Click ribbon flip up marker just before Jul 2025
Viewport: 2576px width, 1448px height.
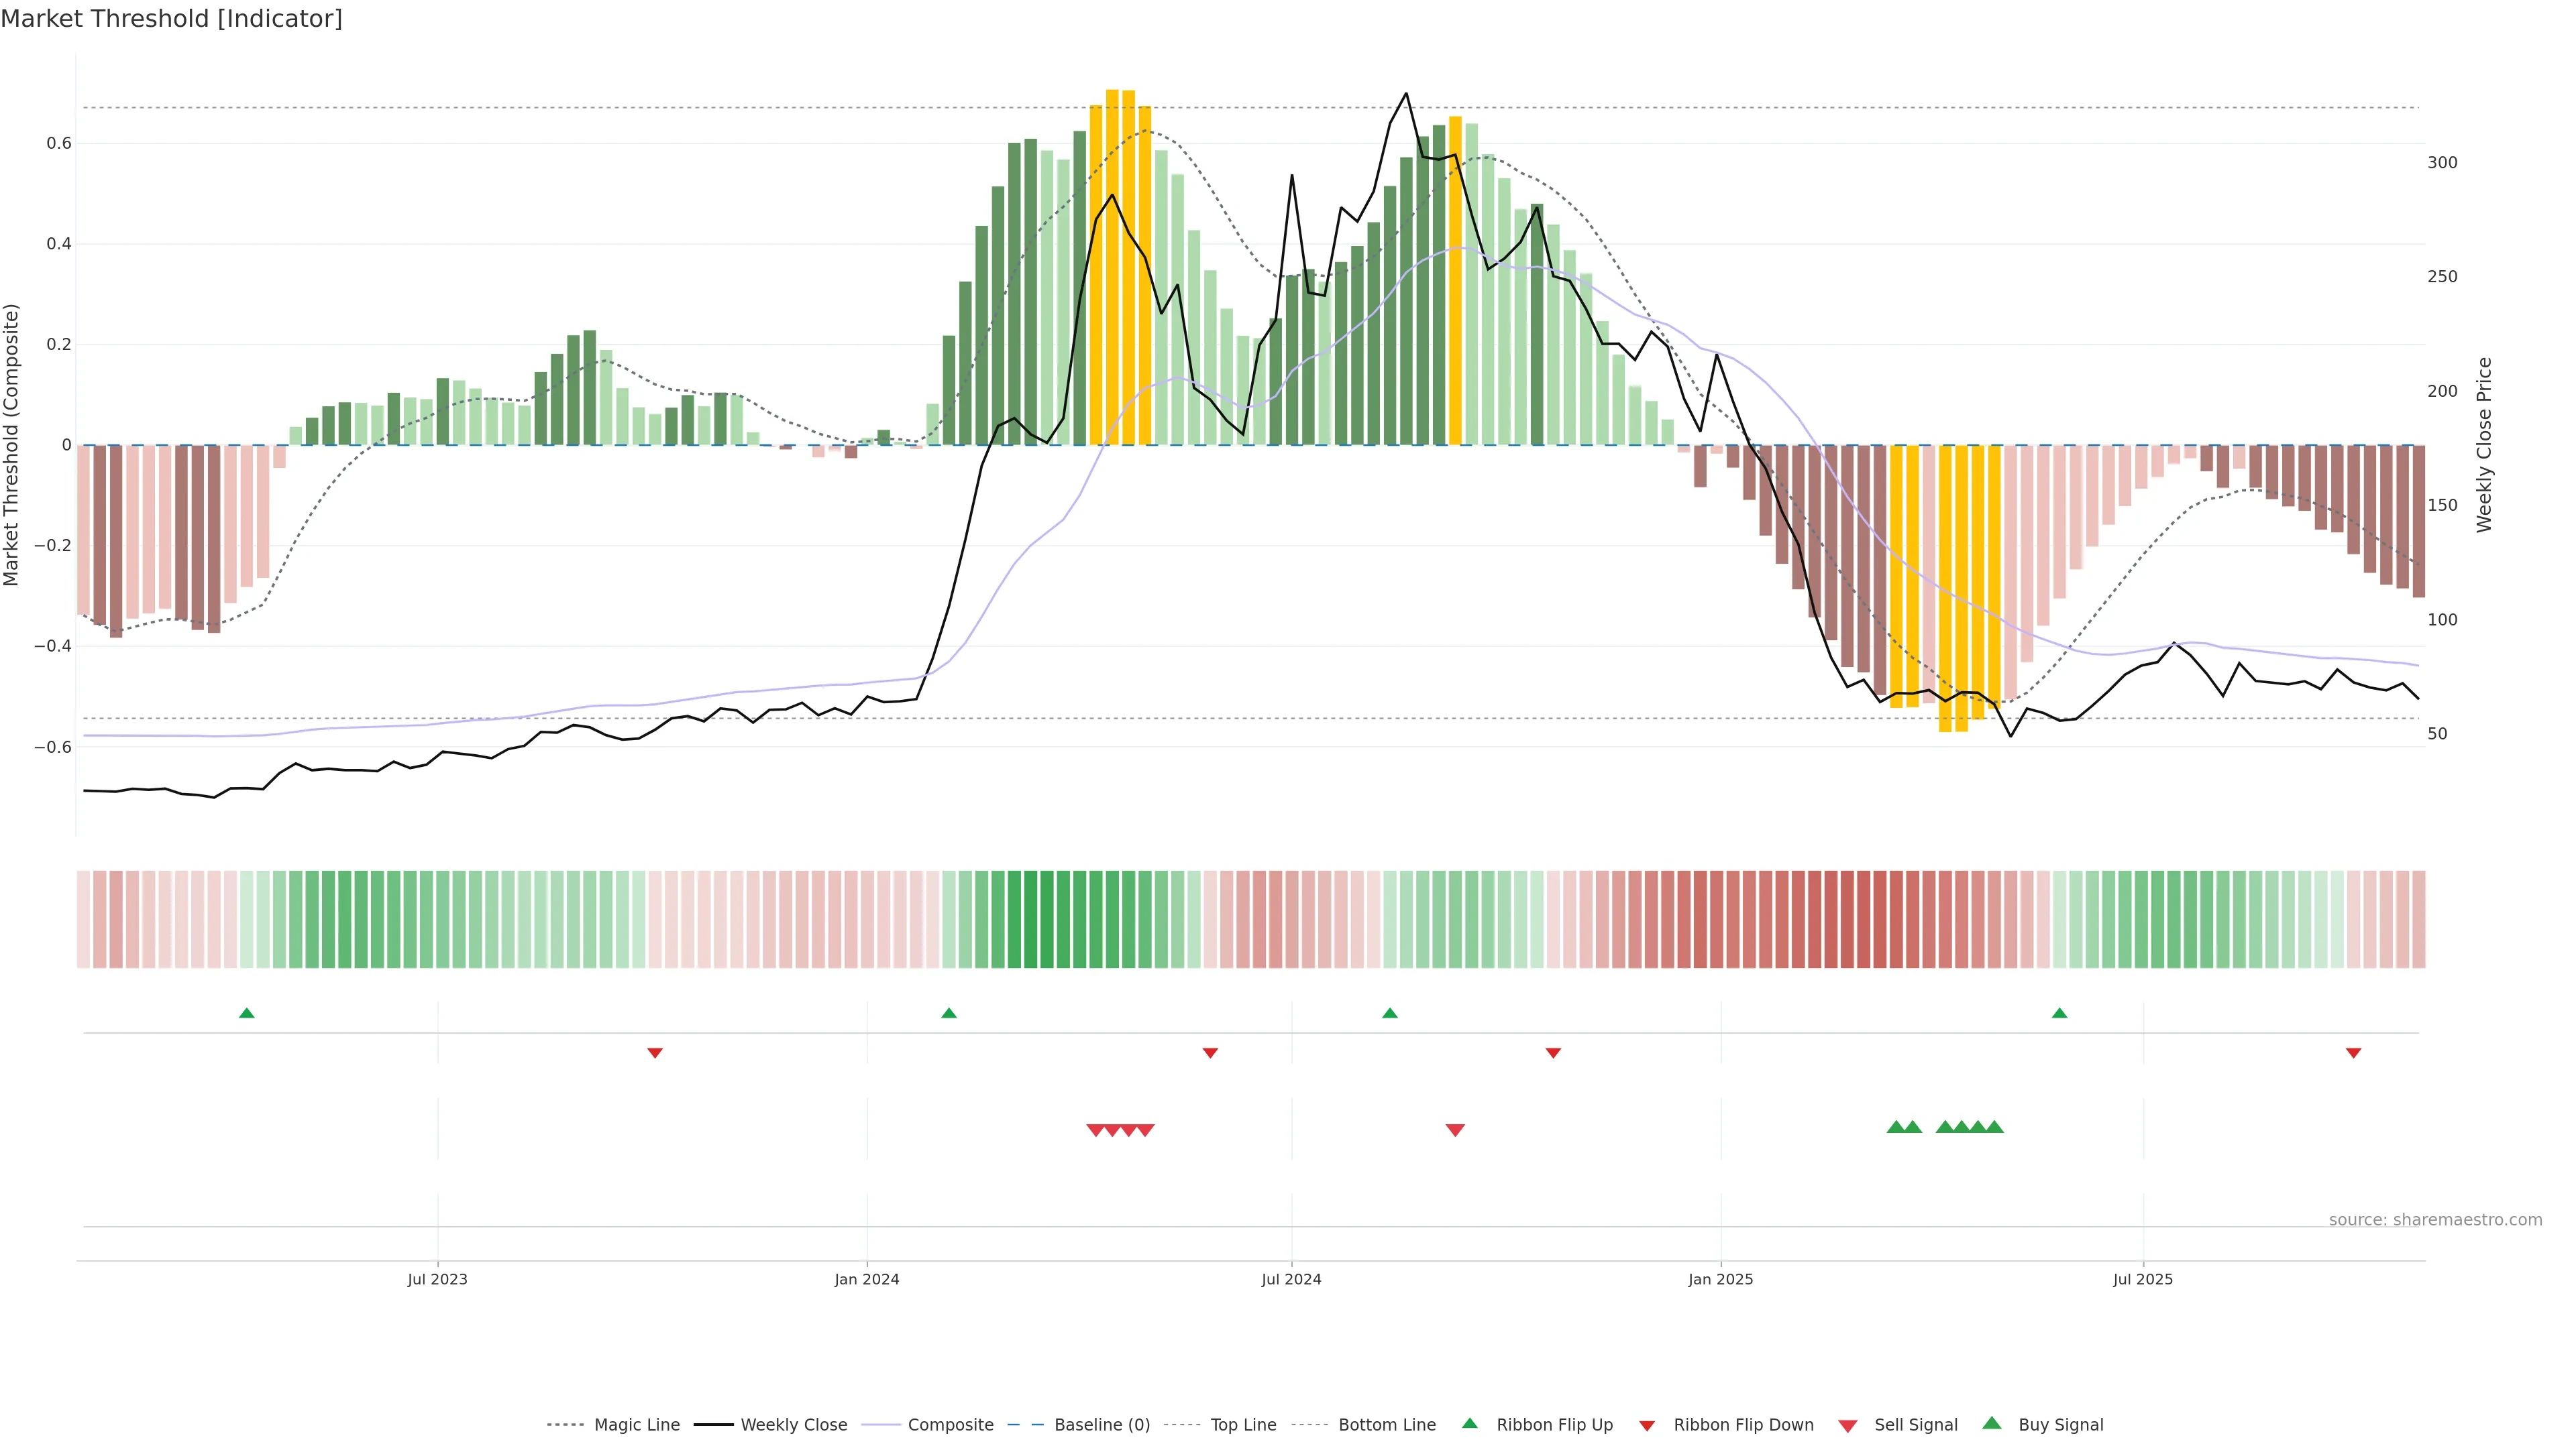coord(2059,1014)
